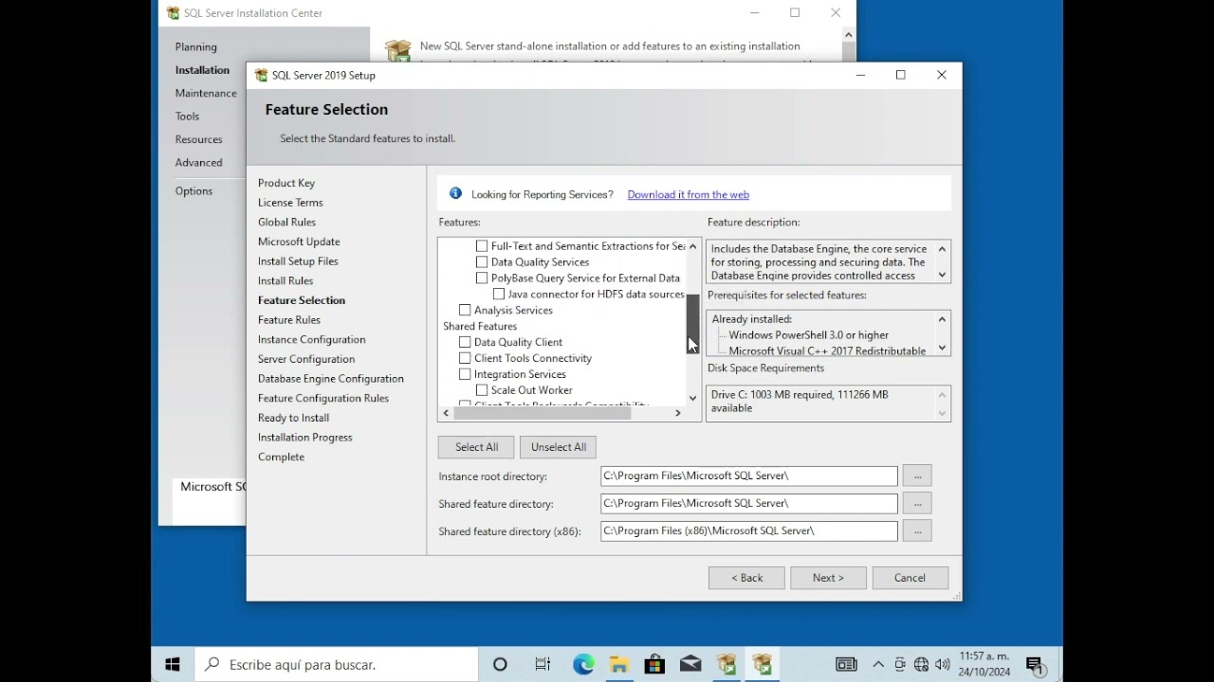Open Windows Start menu
Screen dimensions: 1214x682
pyautogui.click(x=173, y=665)
